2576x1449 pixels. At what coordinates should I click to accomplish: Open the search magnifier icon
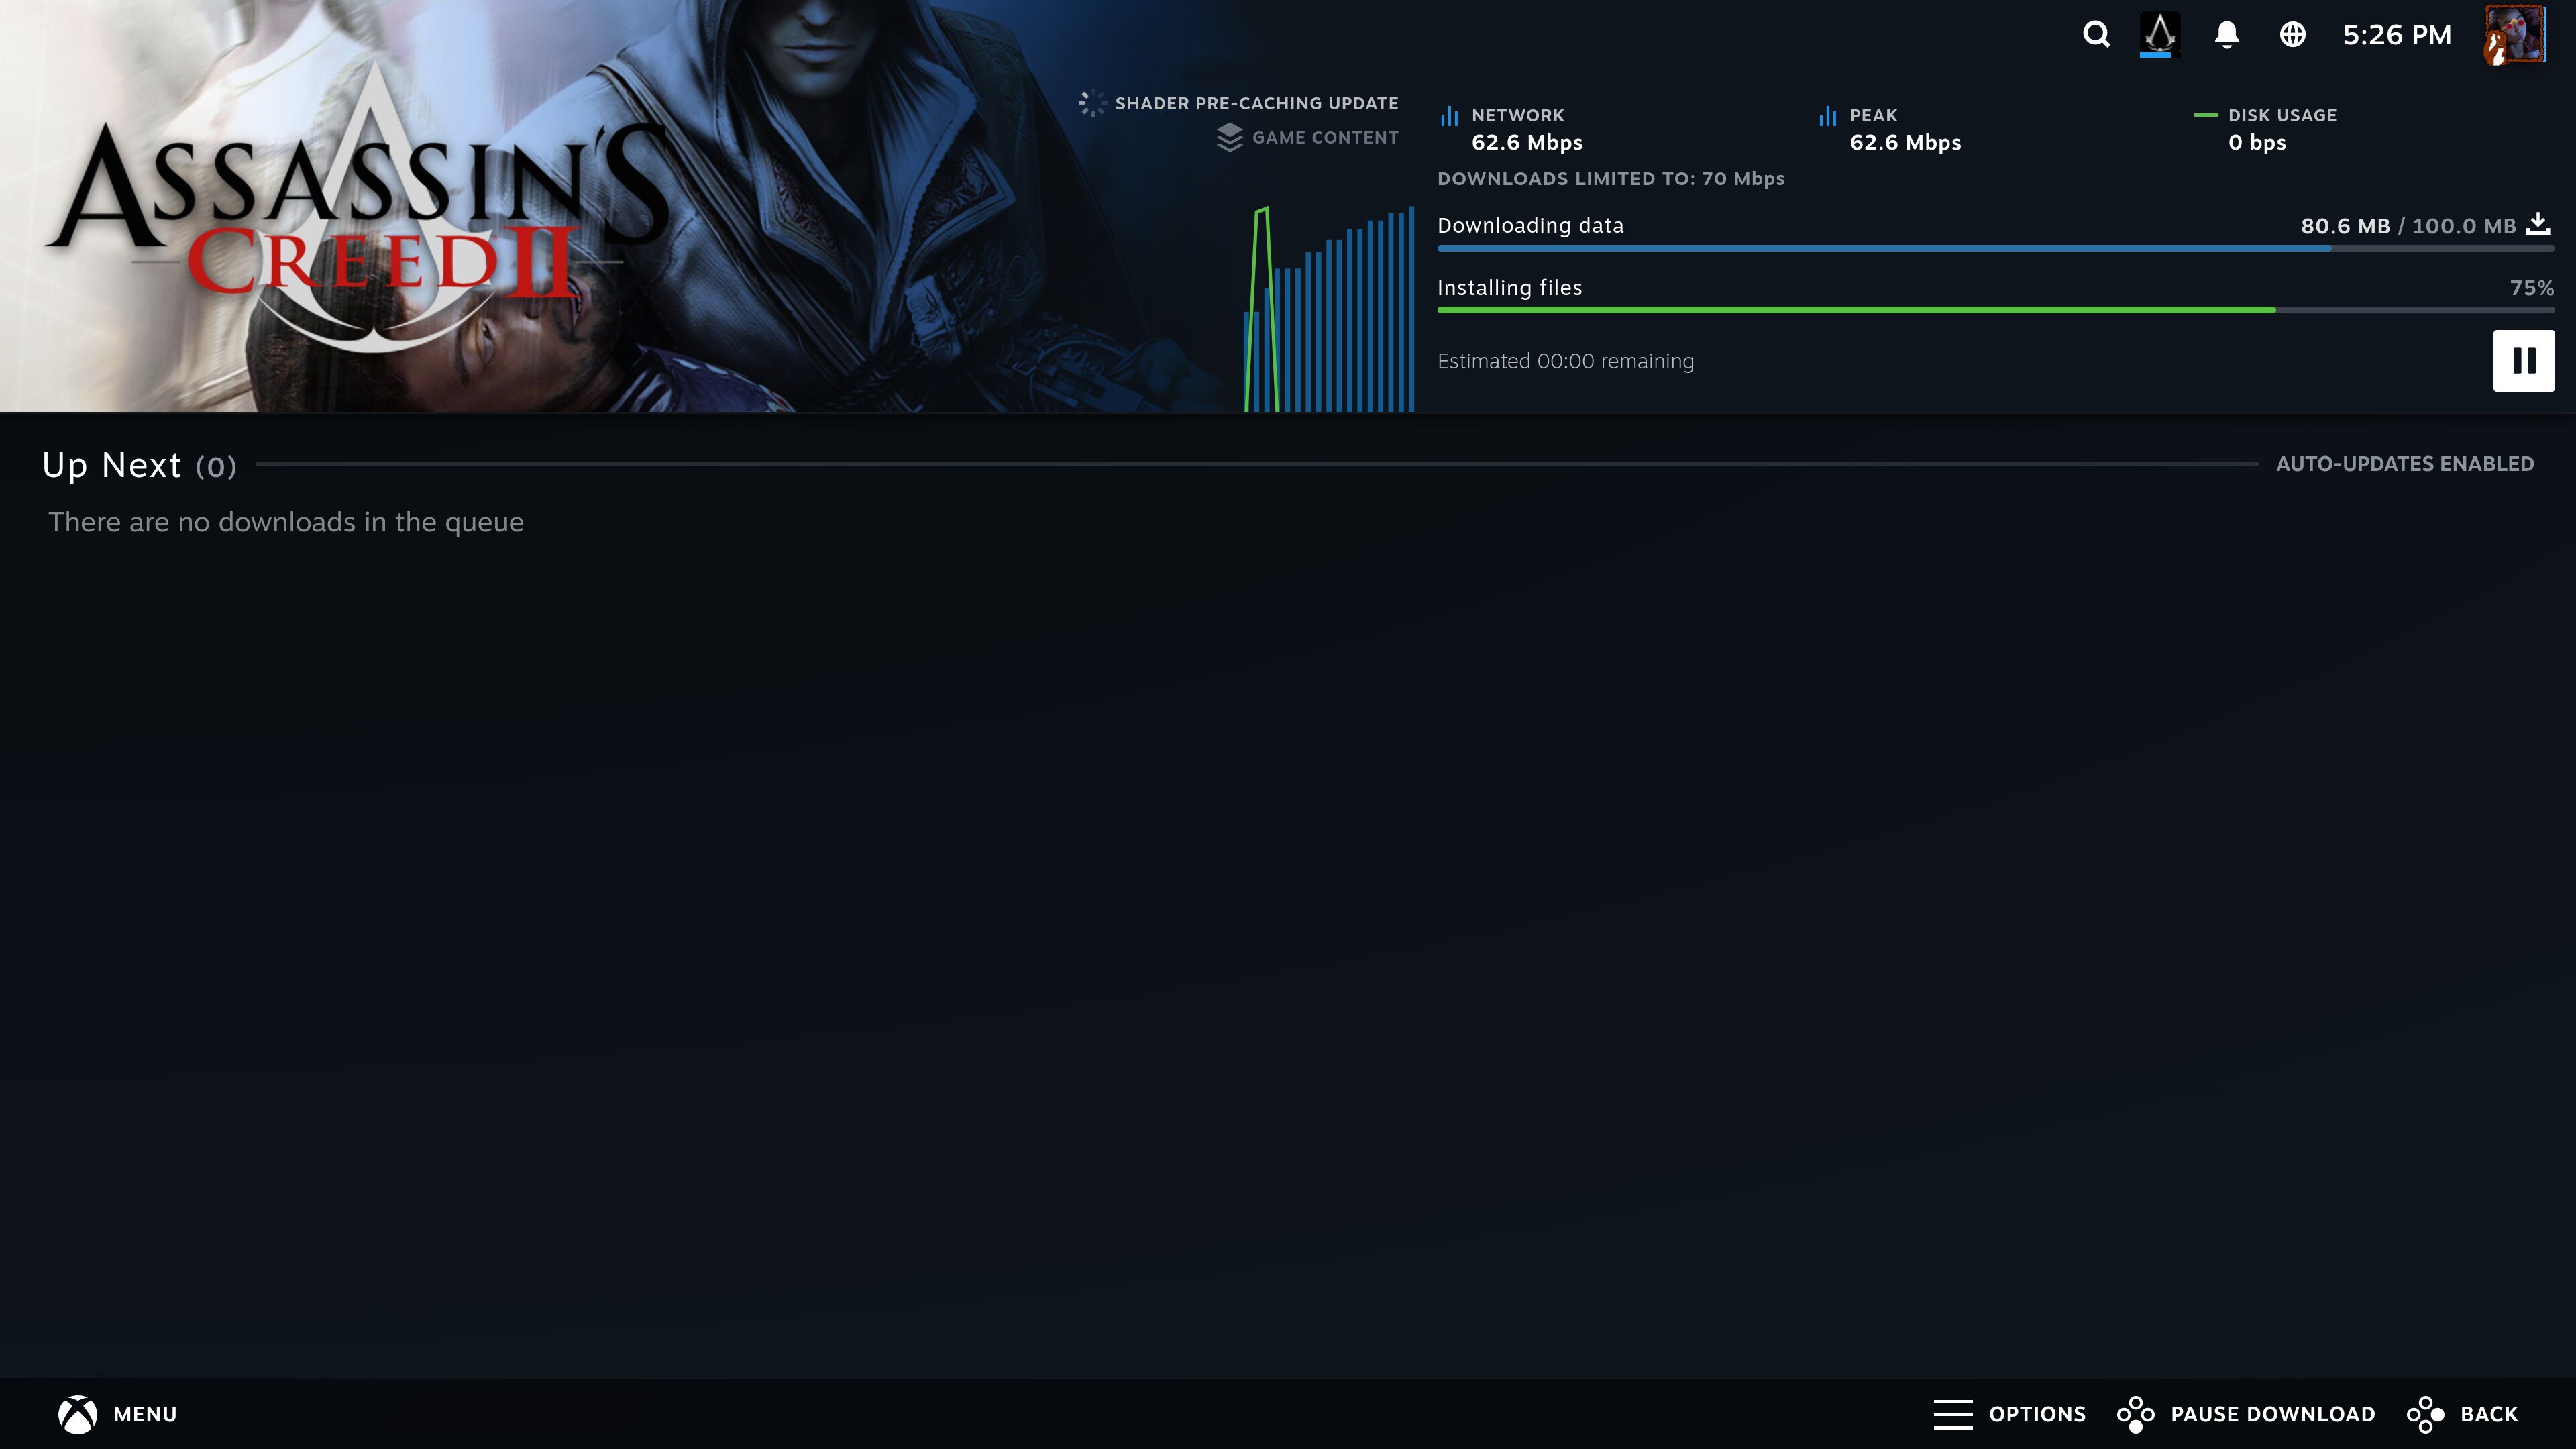(x=2096, y=35)
